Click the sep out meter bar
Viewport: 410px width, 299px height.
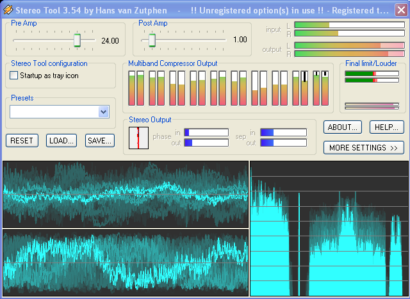click(283, 143)
